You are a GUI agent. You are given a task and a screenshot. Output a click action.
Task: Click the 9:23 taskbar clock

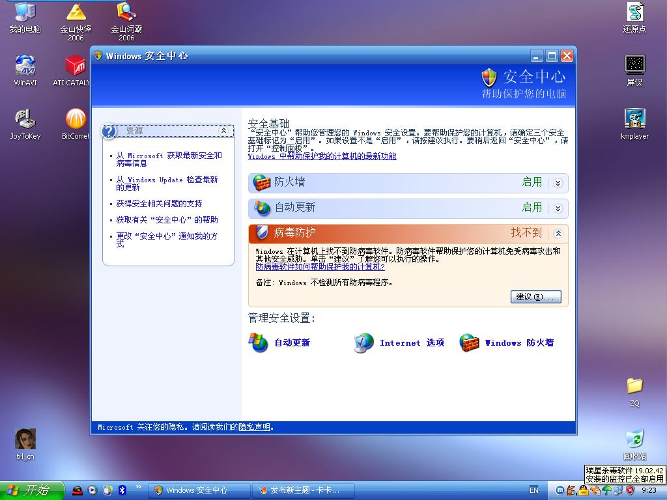click(x=649, y=490)
